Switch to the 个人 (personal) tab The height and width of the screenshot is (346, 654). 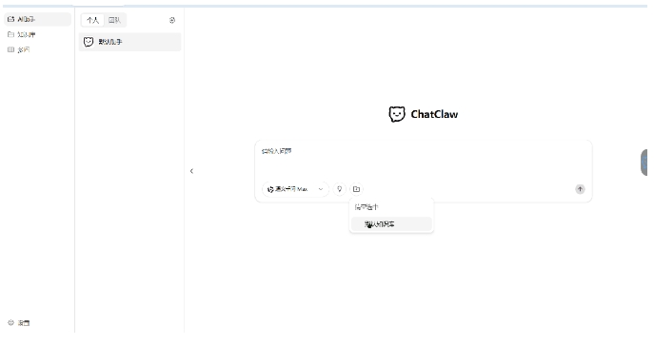click(92, 20)
